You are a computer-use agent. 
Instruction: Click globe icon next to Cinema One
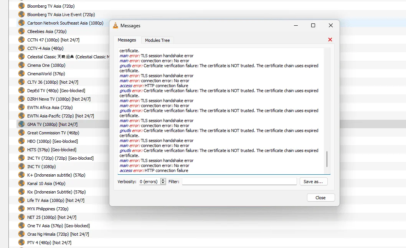[21, 65]
